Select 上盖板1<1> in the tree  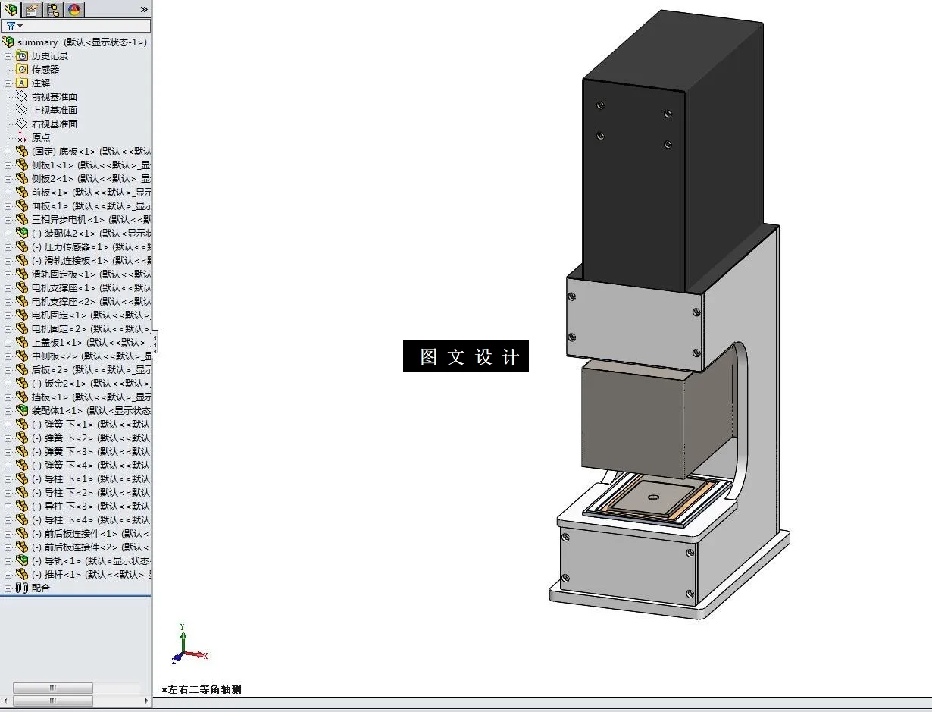pos(91,342)
